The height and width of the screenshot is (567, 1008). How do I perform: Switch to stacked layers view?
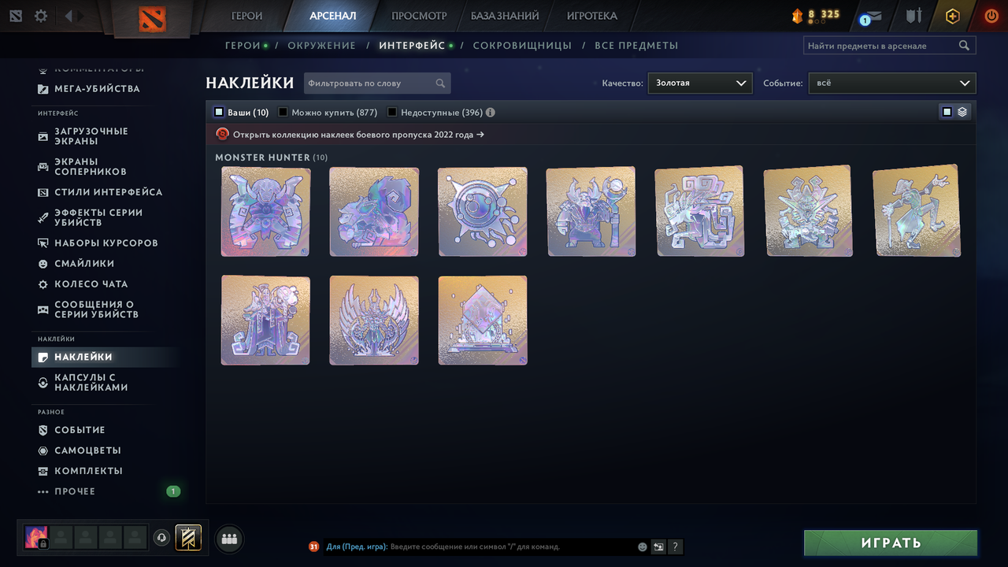(x=962, y=112)
